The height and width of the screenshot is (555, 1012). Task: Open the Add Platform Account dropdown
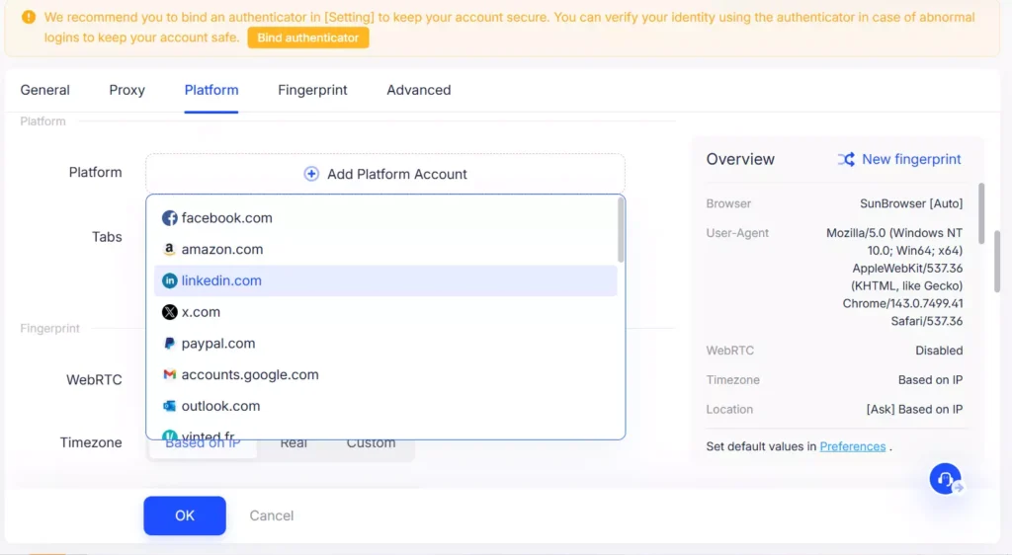(385, 174)
